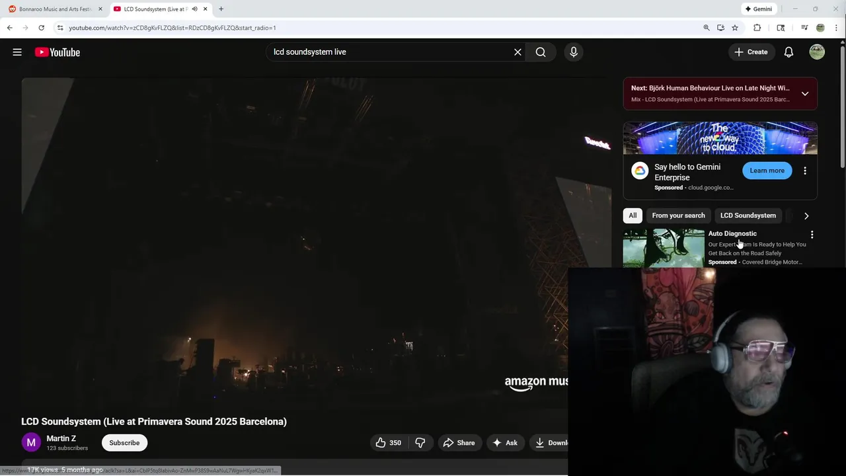Close the LCD Soundsystem YouTube tab
This screenshot has height=476, width=846.
[206, 9]
